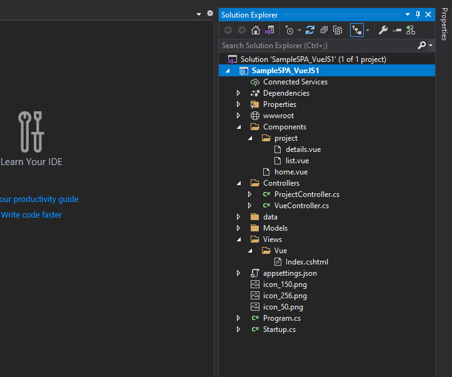Collapse the Controllers folder

[x=239, y=183]
